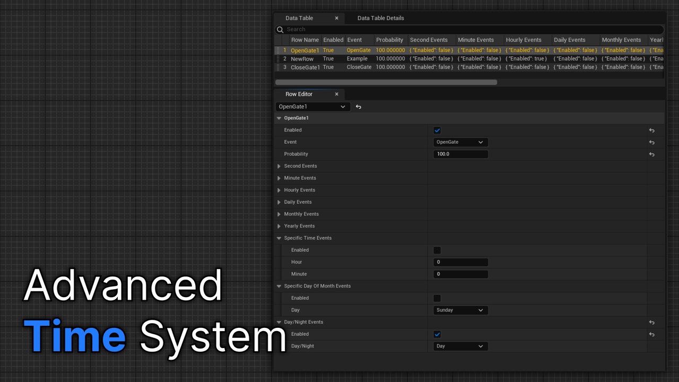Expand Daily Events section
The width and height of the screenshot is (679, 382).
(x=279, y=202)
